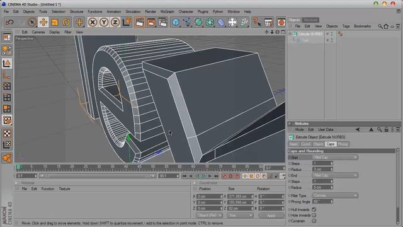Click the green timeline playhead at frame 0
This screenshot has width=403, height=227.
[x=18, y=167]
